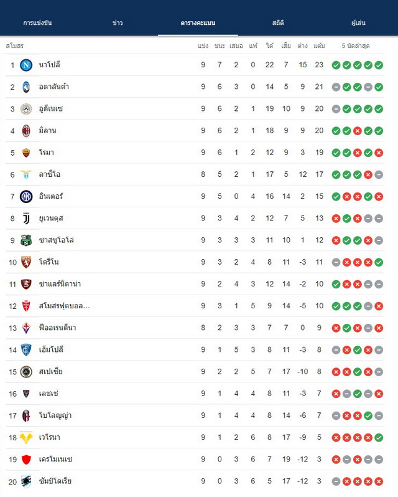Open the อูดิเนเซ team link

pos(51,109)
